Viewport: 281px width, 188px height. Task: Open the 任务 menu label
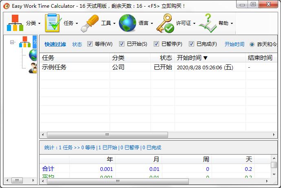69,23
